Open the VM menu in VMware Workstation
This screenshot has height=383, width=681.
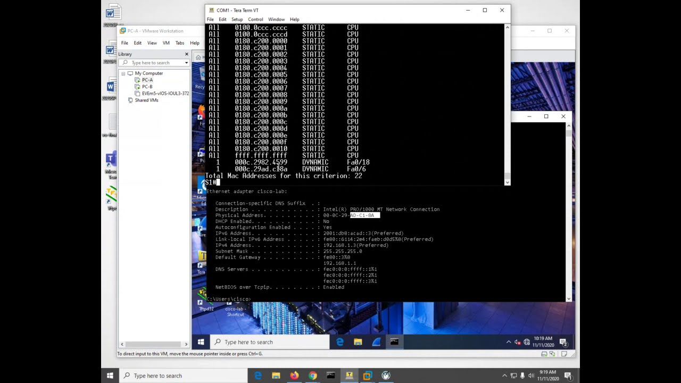[x=166, y=43]
